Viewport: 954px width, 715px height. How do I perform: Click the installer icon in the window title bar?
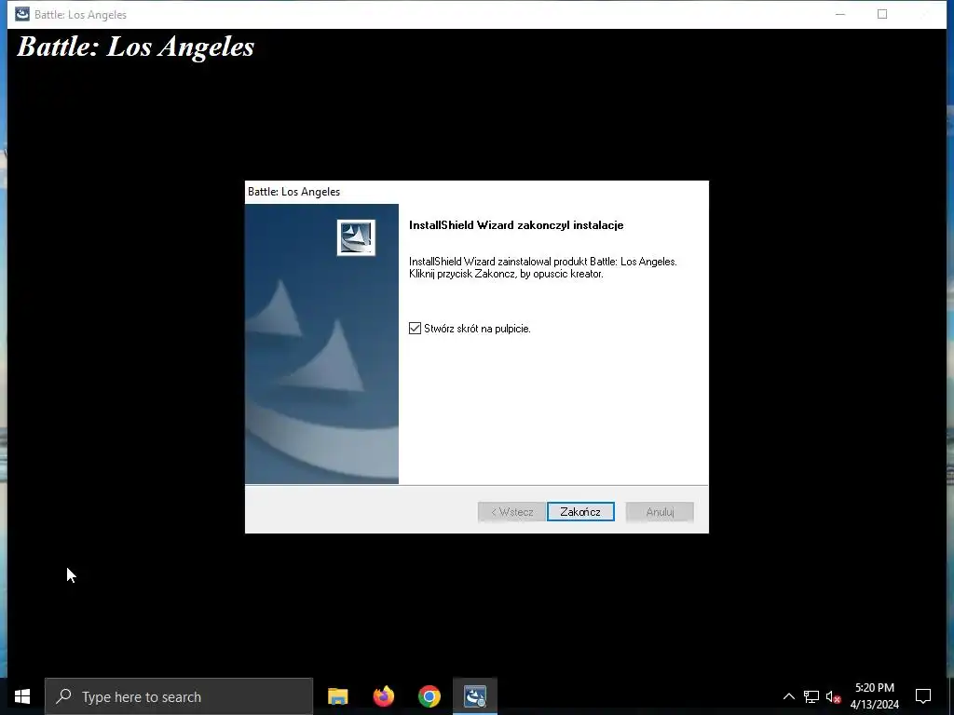22,14
